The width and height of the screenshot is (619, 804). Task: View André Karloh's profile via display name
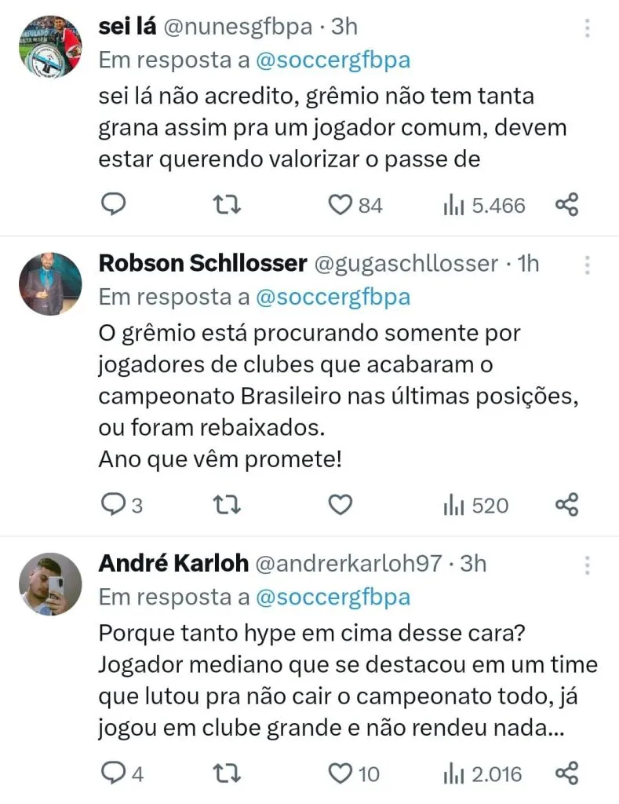(x=174, y=563)
